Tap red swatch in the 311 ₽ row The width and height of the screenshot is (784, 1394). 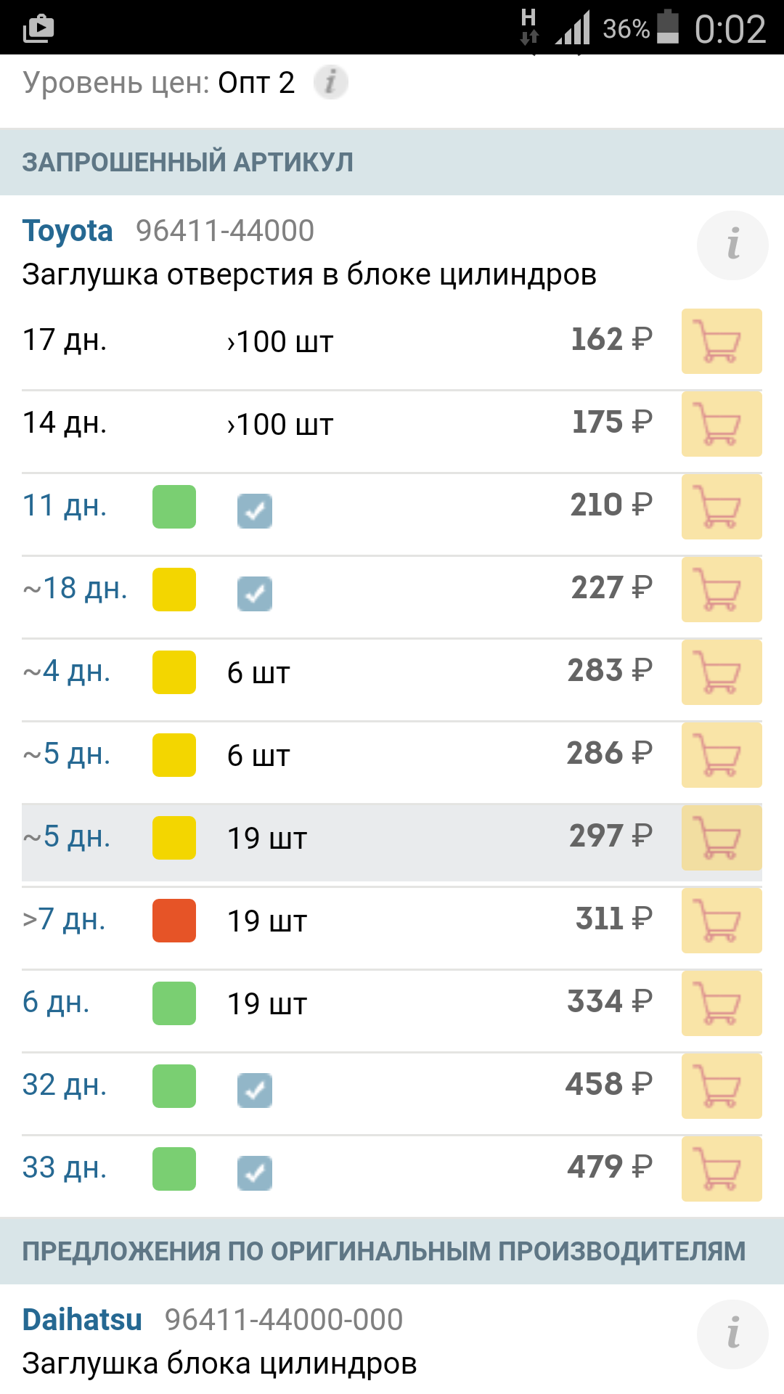[x=174, y=921]
